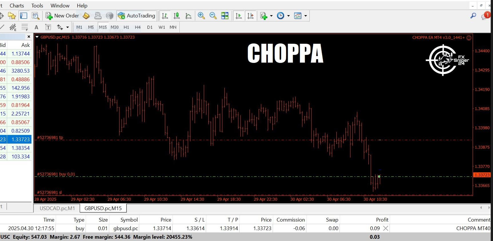Expand the indicators list dropdown arrow
This screenshot has width=493, height=241.
(x=271, y=16)
